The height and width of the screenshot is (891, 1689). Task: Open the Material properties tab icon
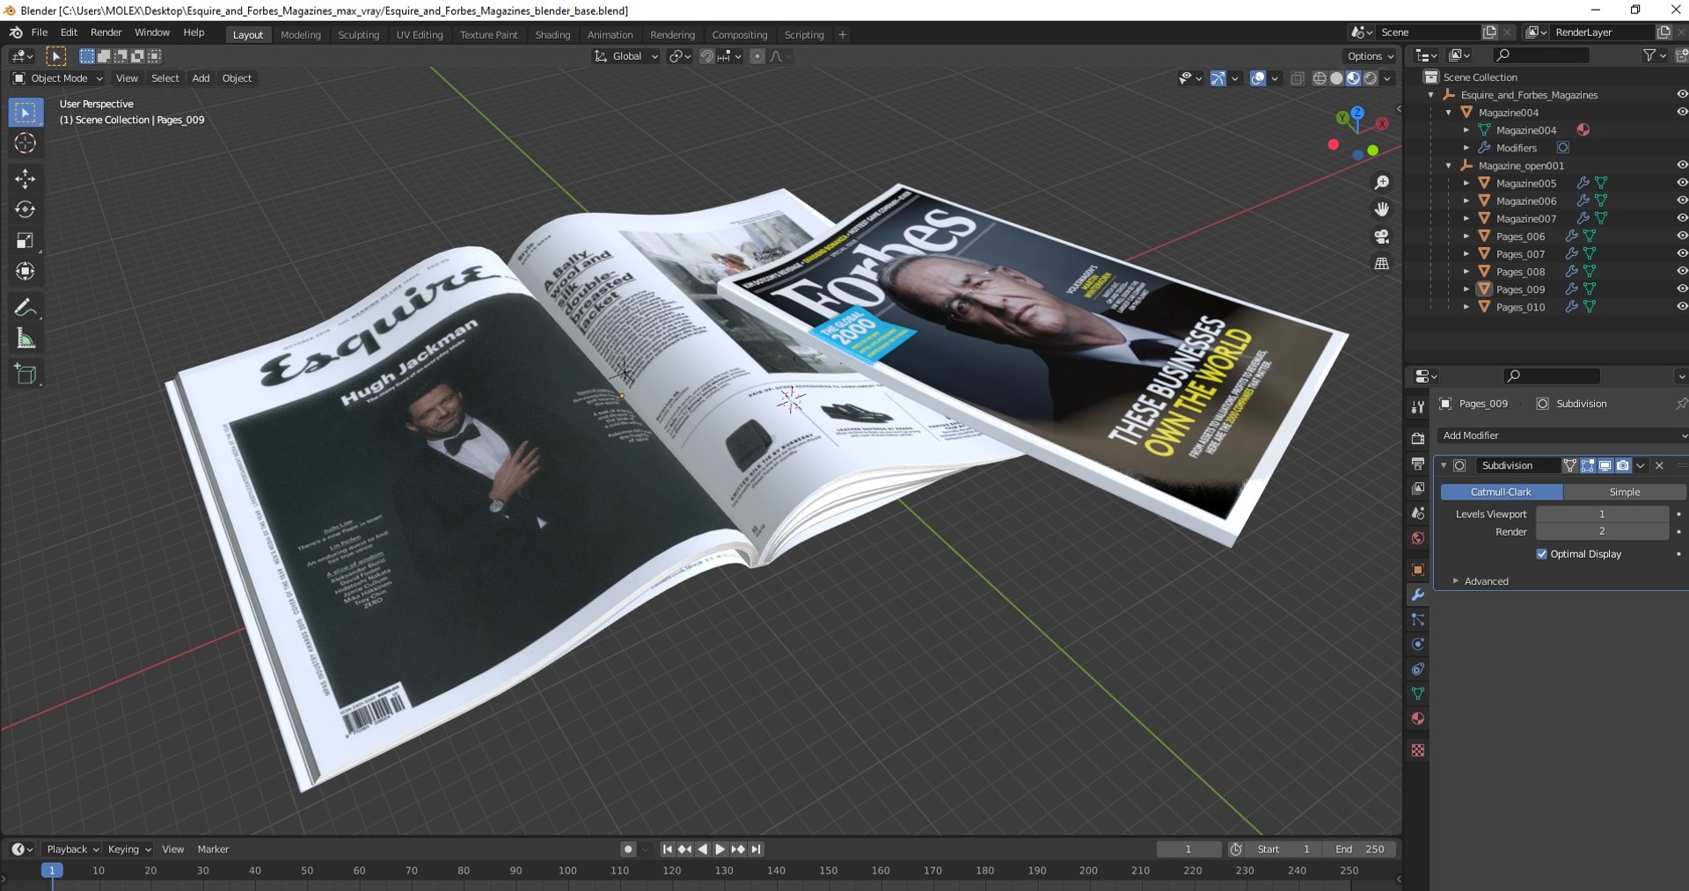[x=1418, y=719]
